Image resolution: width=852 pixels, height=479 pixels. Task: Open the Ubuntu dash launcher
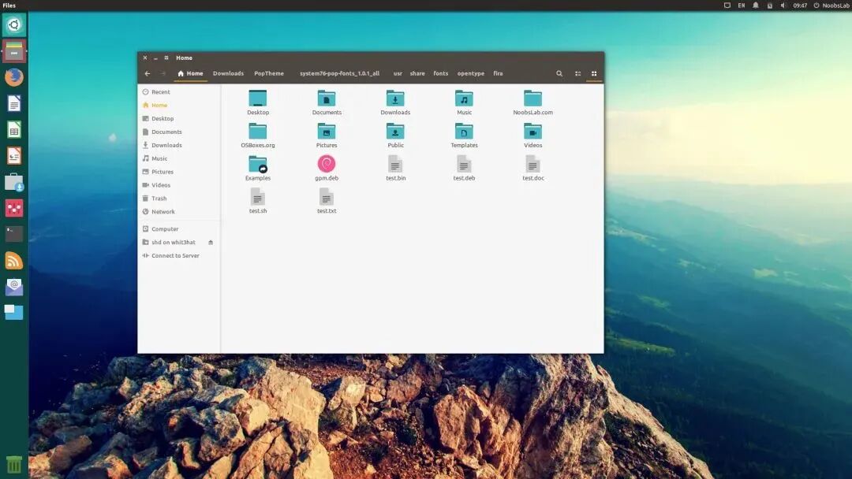[x=14, y=25]
